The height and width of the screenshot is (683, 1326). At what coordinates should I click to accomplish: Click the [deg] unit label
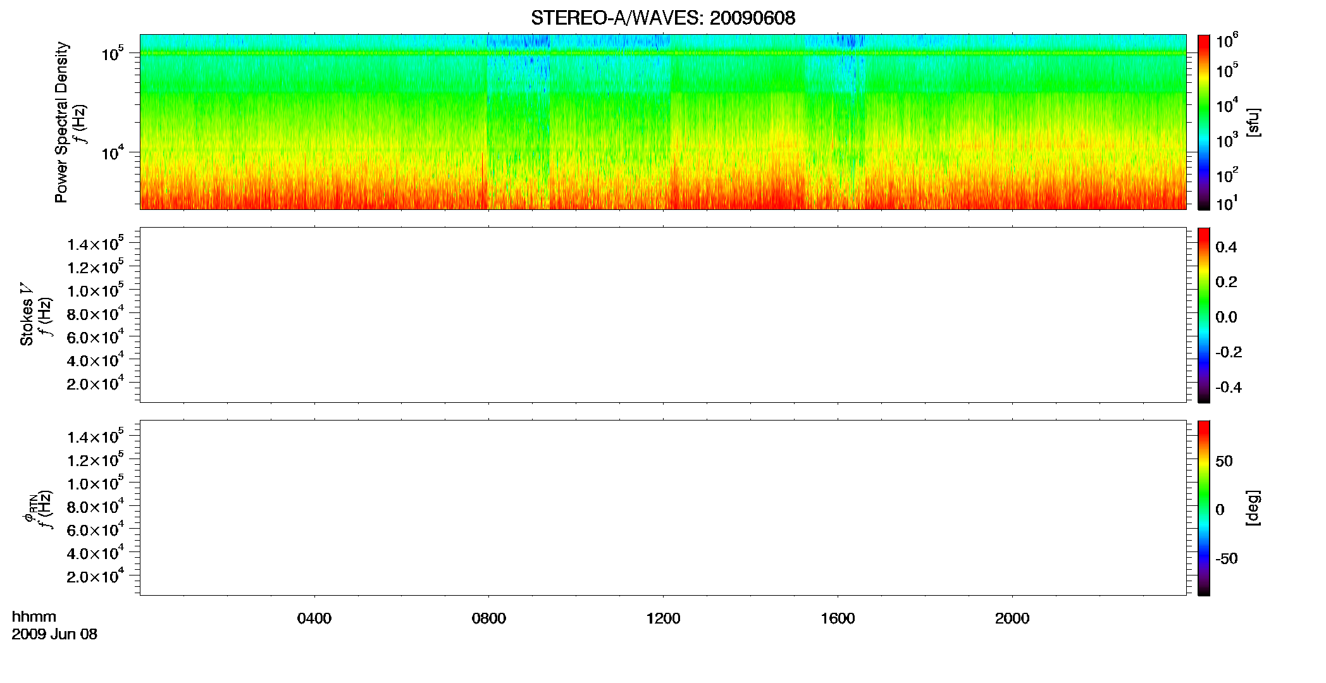point(1253,508)
